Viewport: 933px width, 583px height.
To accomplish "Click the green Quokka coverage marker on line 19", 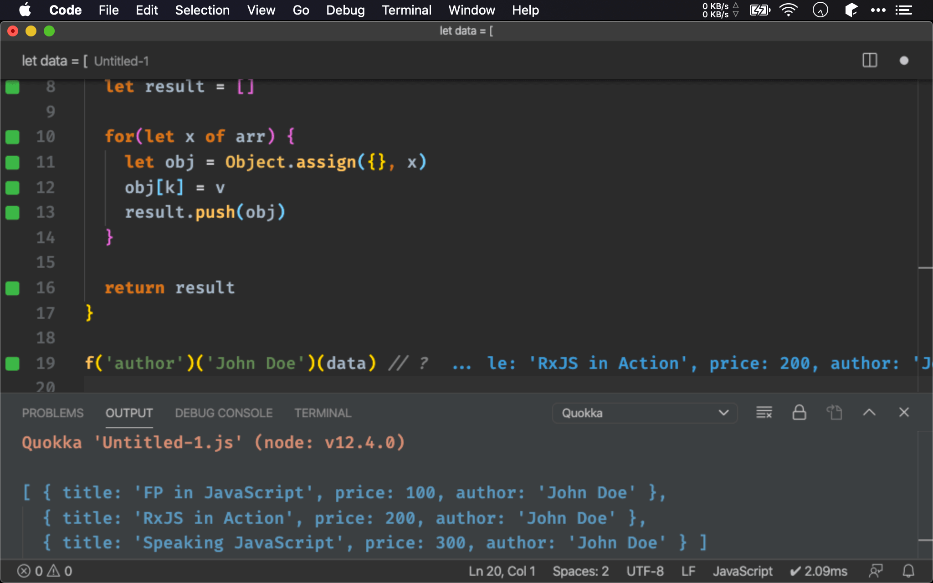I will pos(12,363).
